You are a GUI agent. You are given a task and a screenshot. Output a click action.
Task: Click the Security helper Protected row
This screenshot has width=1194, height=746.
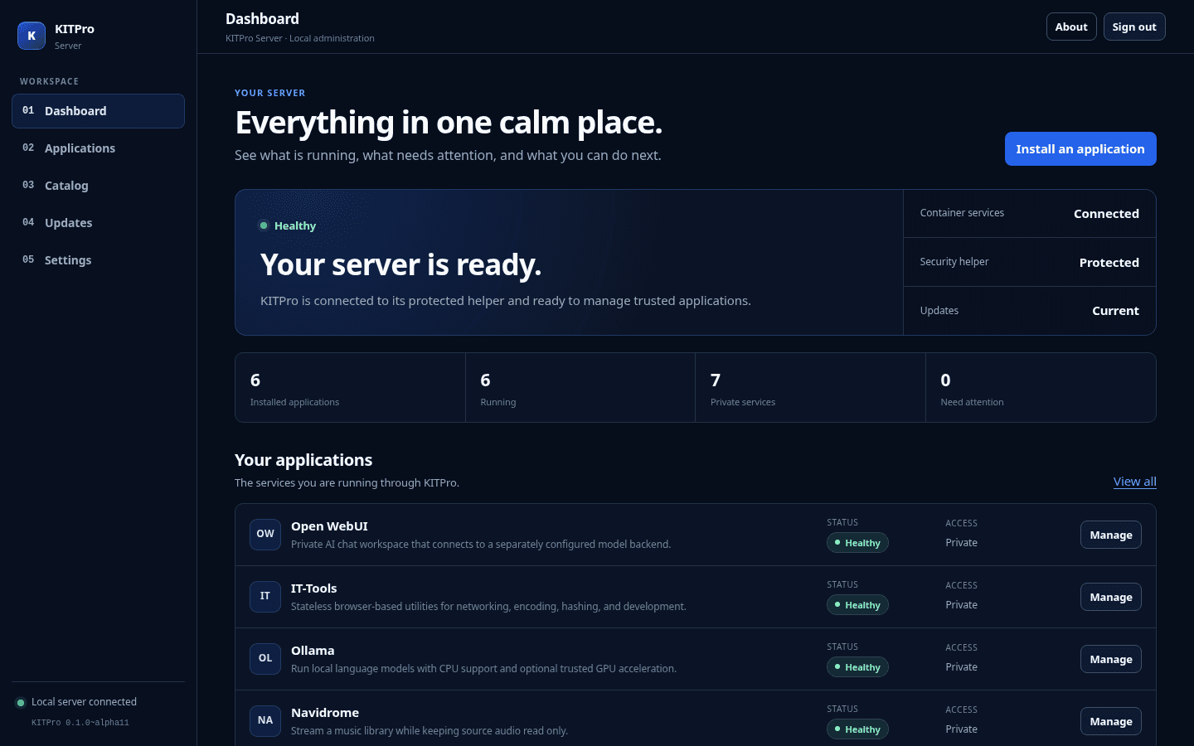coord(1030,262)
